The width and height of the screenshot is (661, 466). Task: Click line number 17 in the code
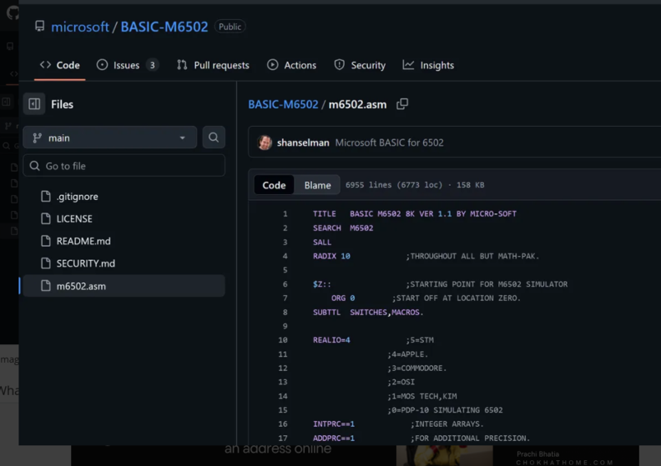[x=283, y=438]
